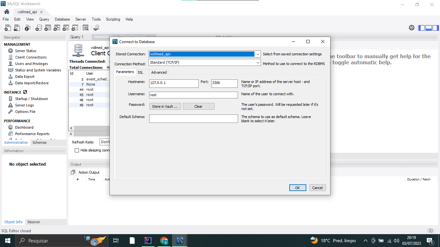Toggle the right sidebar panel icon
The height and width of the screenshot is (247, 440).
pyautogui.click(x=435, y=28)
